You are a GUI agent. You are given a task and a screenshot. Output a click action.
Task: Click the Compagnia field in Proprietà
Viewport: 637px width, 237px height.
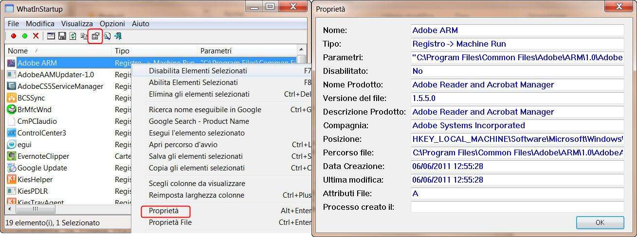pyautogui.click(x=517, y=125)
